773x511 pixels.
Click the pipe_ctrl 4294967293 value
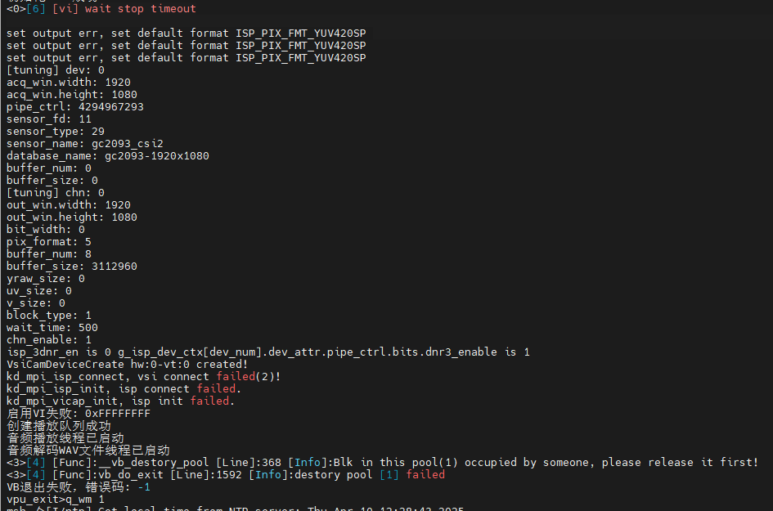110,107
